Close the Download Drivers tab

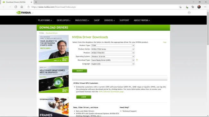point(31,2)
